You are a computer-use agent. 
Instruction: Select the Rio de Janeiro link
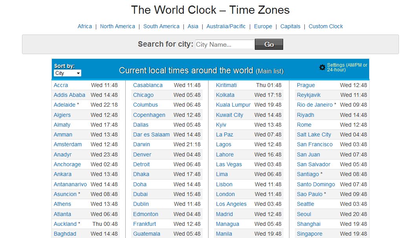coord(315,105)
